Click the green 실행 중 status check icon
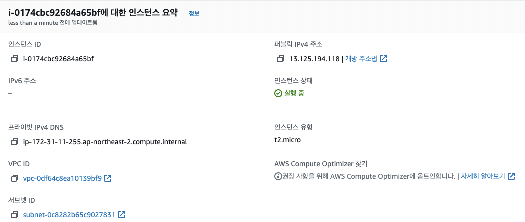This screenshot has height=222, width=525. (278, 93)
